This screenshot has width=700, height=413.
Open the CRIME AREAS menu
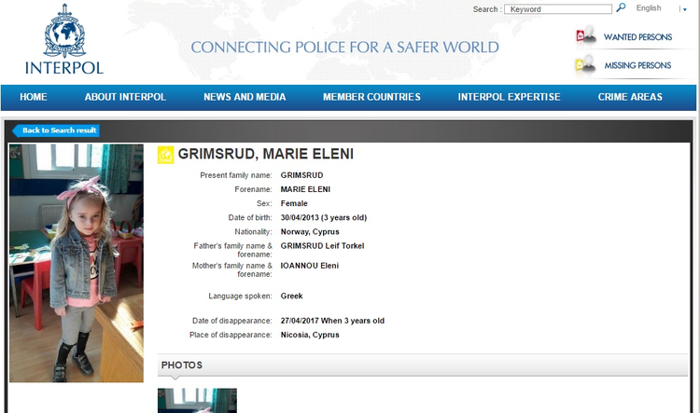[x=630, y=97]
